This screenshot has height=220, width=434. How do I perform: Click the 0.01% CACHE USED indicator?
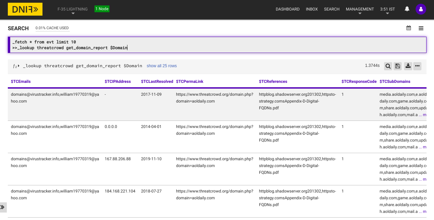tap(52, 28)
